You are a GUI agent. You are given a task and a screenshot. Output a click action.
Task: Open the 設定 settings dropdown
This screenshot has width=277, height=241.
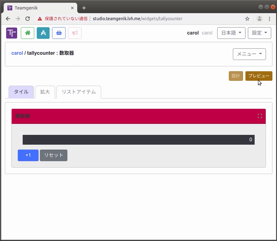(x=259, y=33)
